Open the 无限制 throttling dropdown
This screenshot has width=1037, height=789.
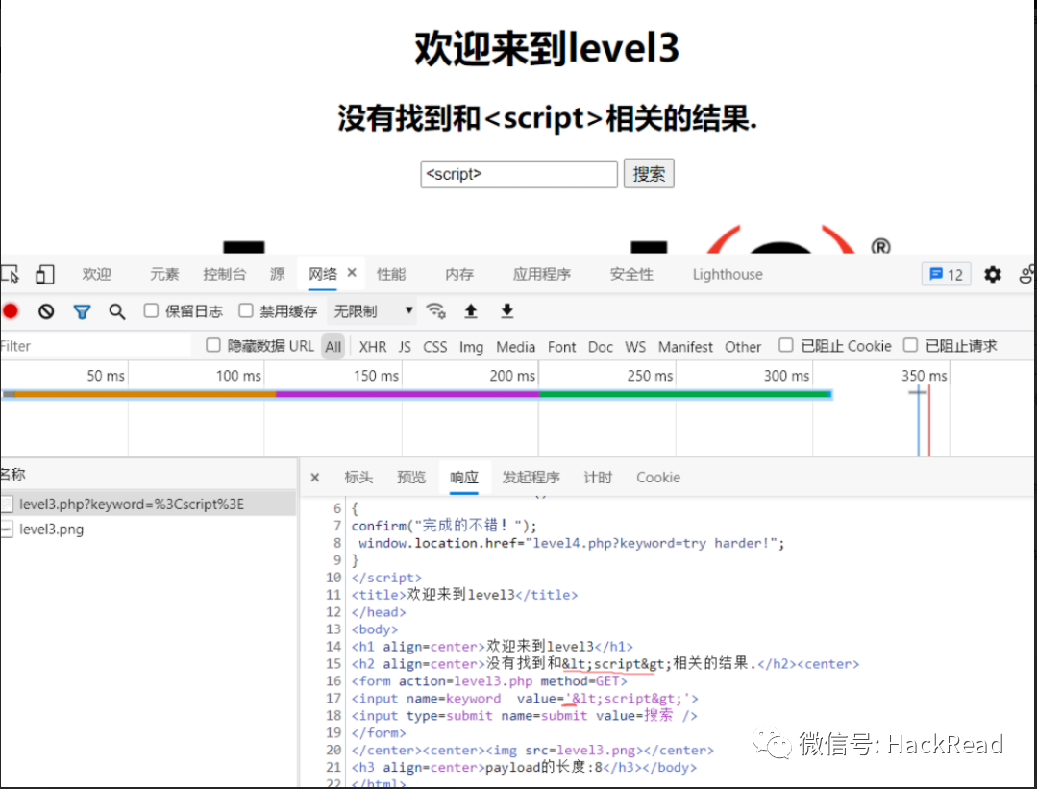[x=372, y=310]
